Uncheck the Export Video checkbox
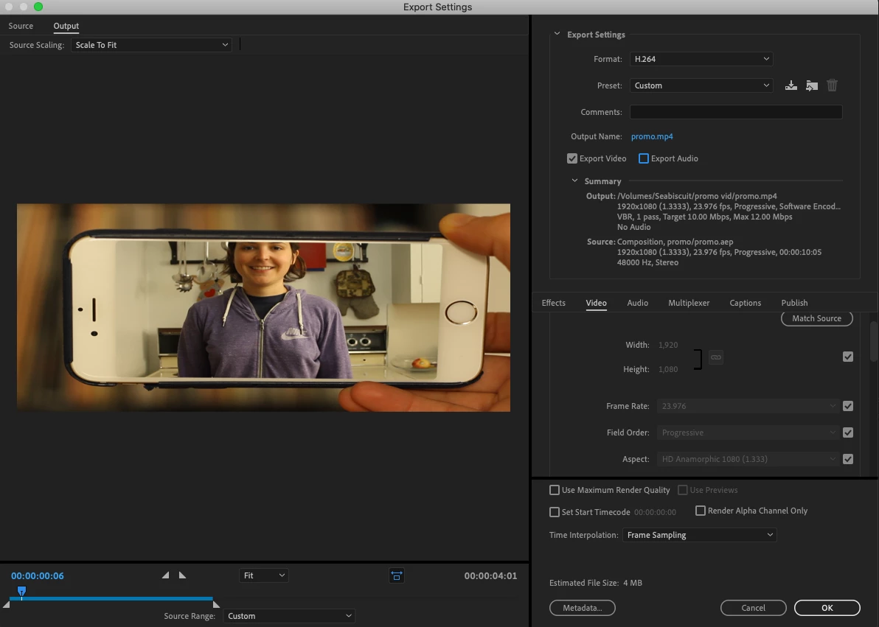Viewport: 879px width, 627px height. [572, 158]
